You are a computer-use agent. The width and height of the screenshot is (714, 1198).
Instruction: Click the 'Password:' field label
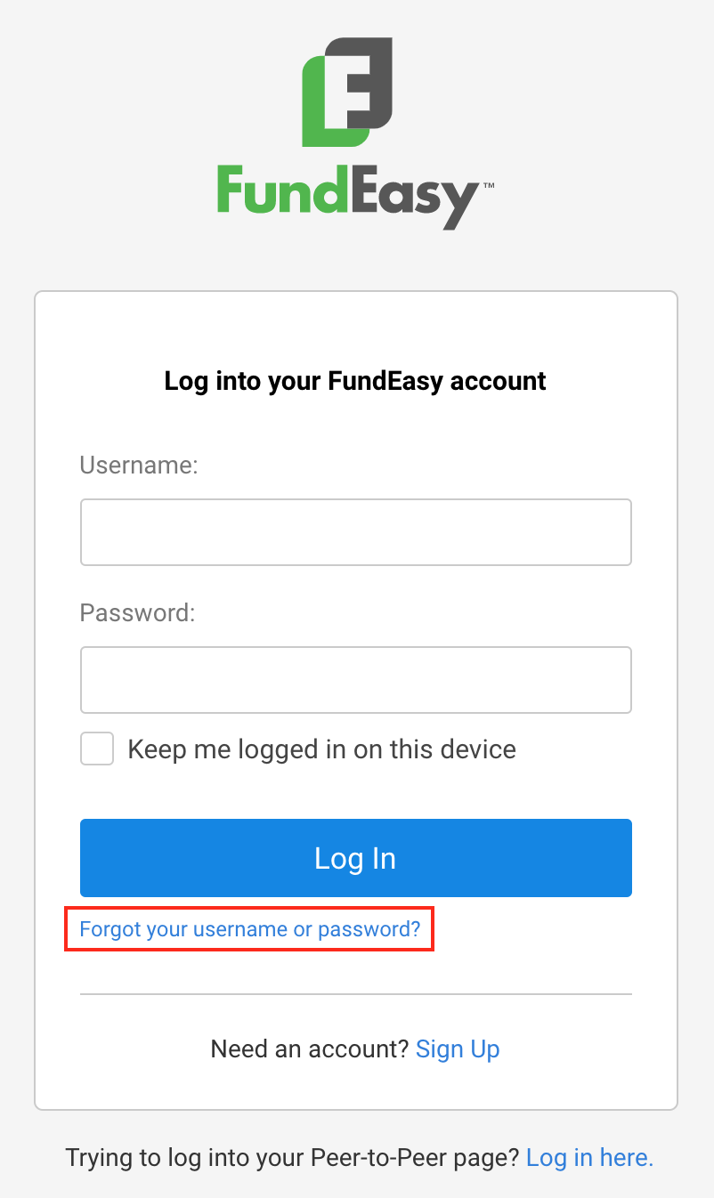pyautogui.click(x=137, y=612)
